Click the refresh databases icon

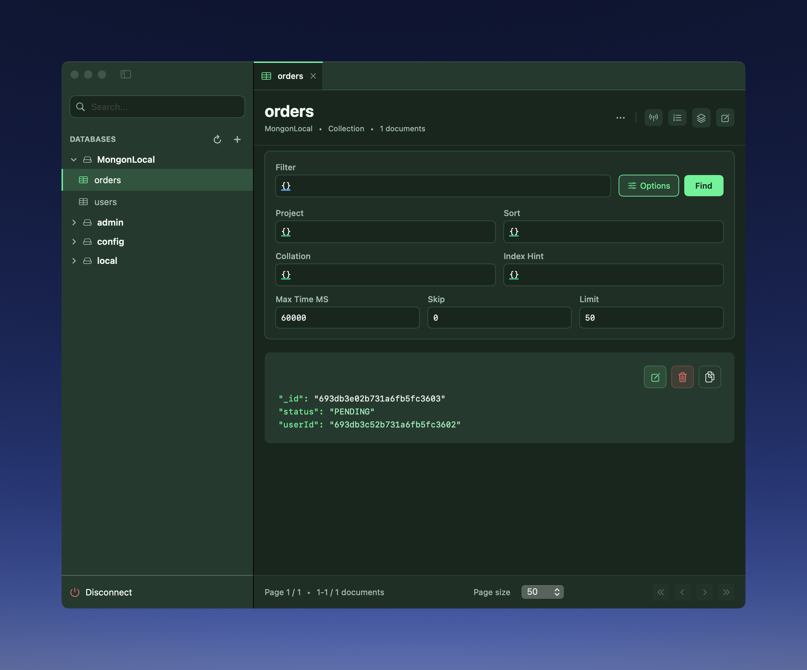click(x=217, y=139)
